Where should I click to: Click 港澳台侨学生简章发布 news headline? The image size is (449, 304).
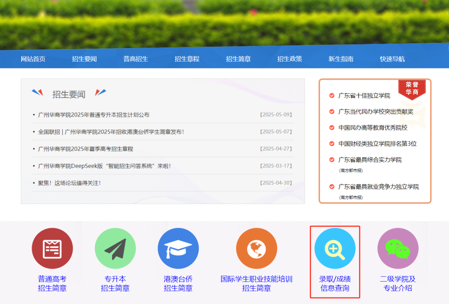111,132
